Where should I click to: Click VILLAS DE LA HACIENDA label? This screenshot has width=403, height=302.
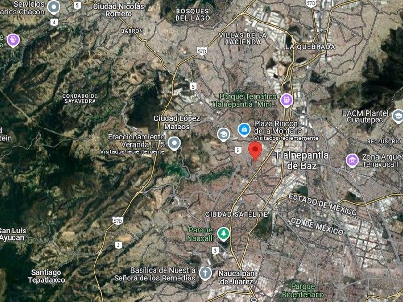[x=242, y=38]
